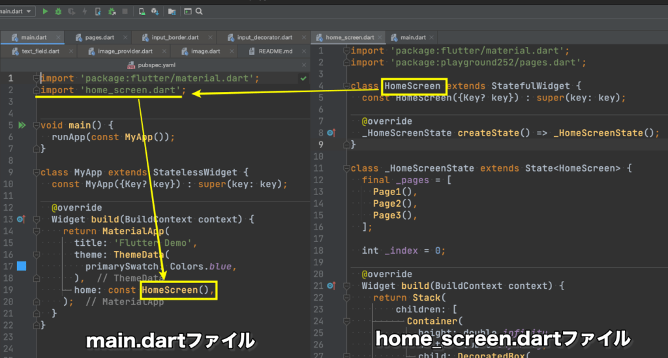Collapse the Widget build fold in main.dart
This screenshot has width=668, height=358.
pos(37,219)
